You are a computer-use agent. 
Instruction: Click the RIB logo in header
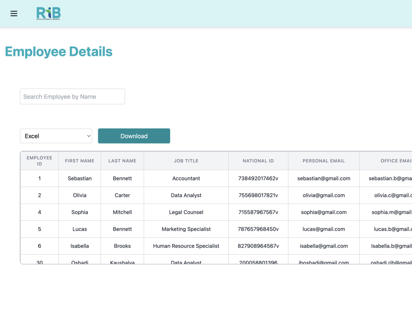(x=49, y=14)
